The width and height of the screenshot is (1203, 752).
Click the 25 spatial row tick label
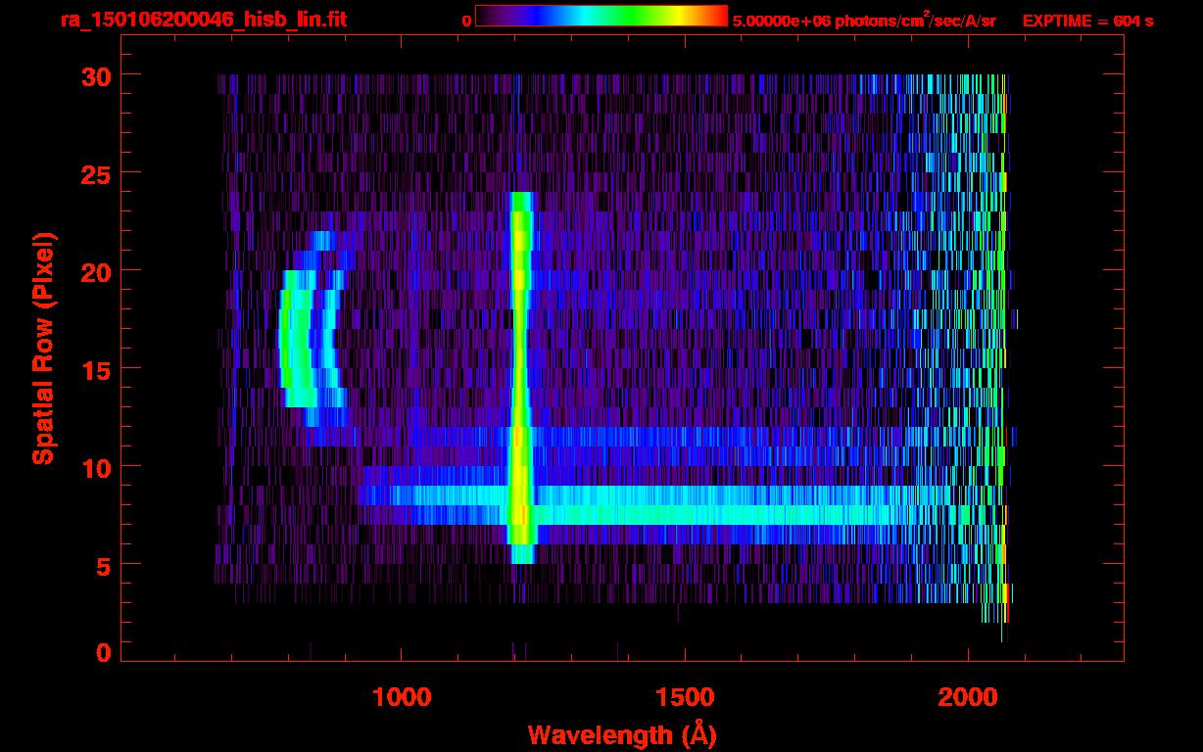tap(96, 173)
